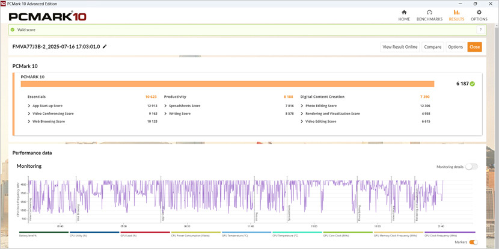The height and width of the screenshot is (249, 499).
Task: Toggle CPU Power Consumption legend series
Action: point(196,234)
